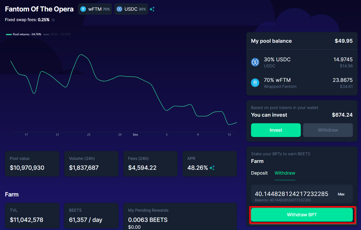This screenshot has width=361, height=230.
Task: Click the '13' date label on chart axis
Action: (229, 135)
